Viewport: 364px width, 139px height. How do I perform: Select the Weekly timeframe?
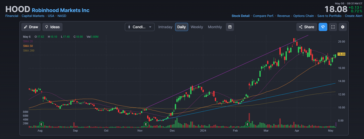[197, 27]
